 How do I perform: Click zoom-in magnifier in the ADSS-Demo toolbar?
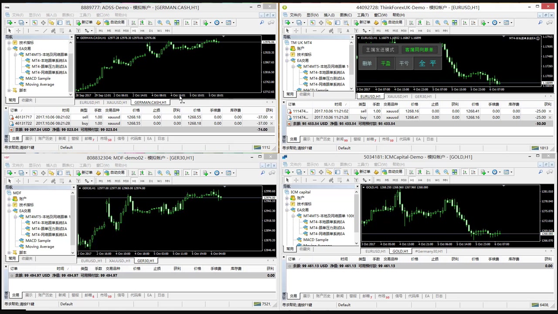tap(160, 23)
